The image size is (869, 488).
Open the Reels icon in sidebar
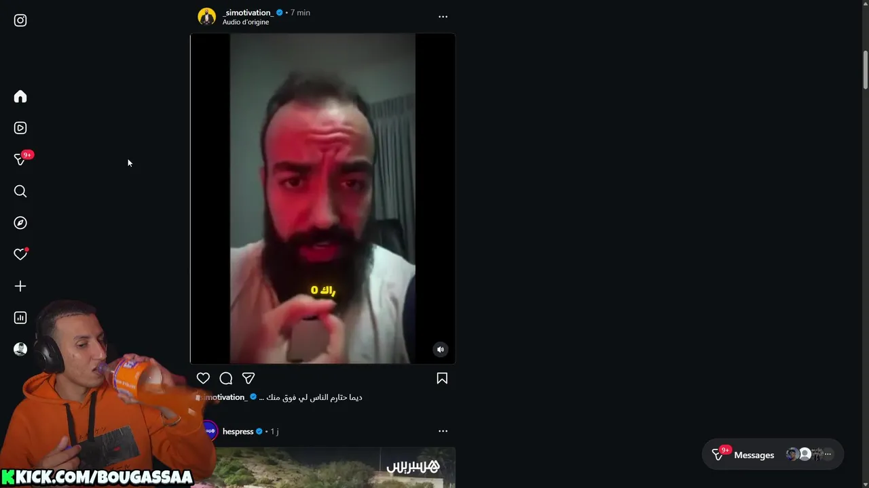pyautogui.click(x=20, y=127)
